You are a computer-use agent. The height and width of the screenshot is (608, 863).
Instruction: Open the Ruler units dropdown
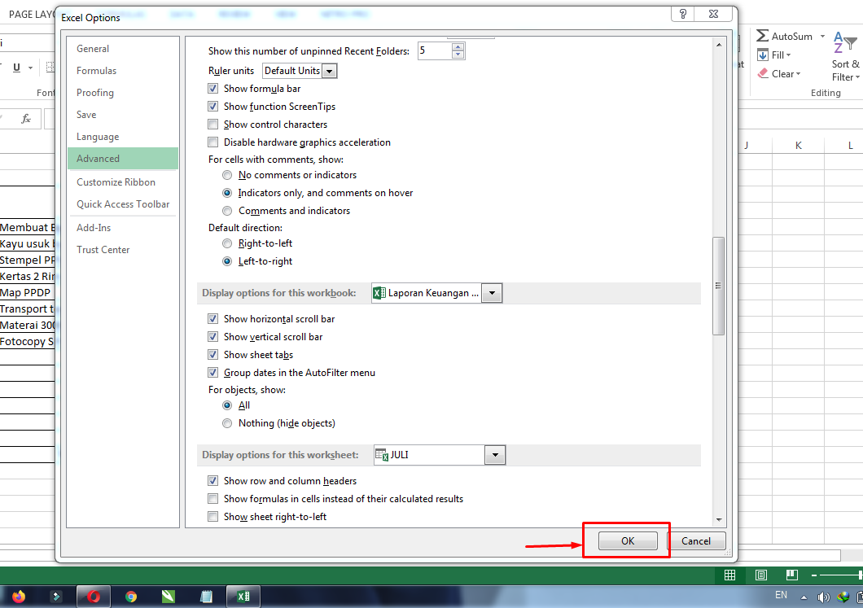coord(329,70)
